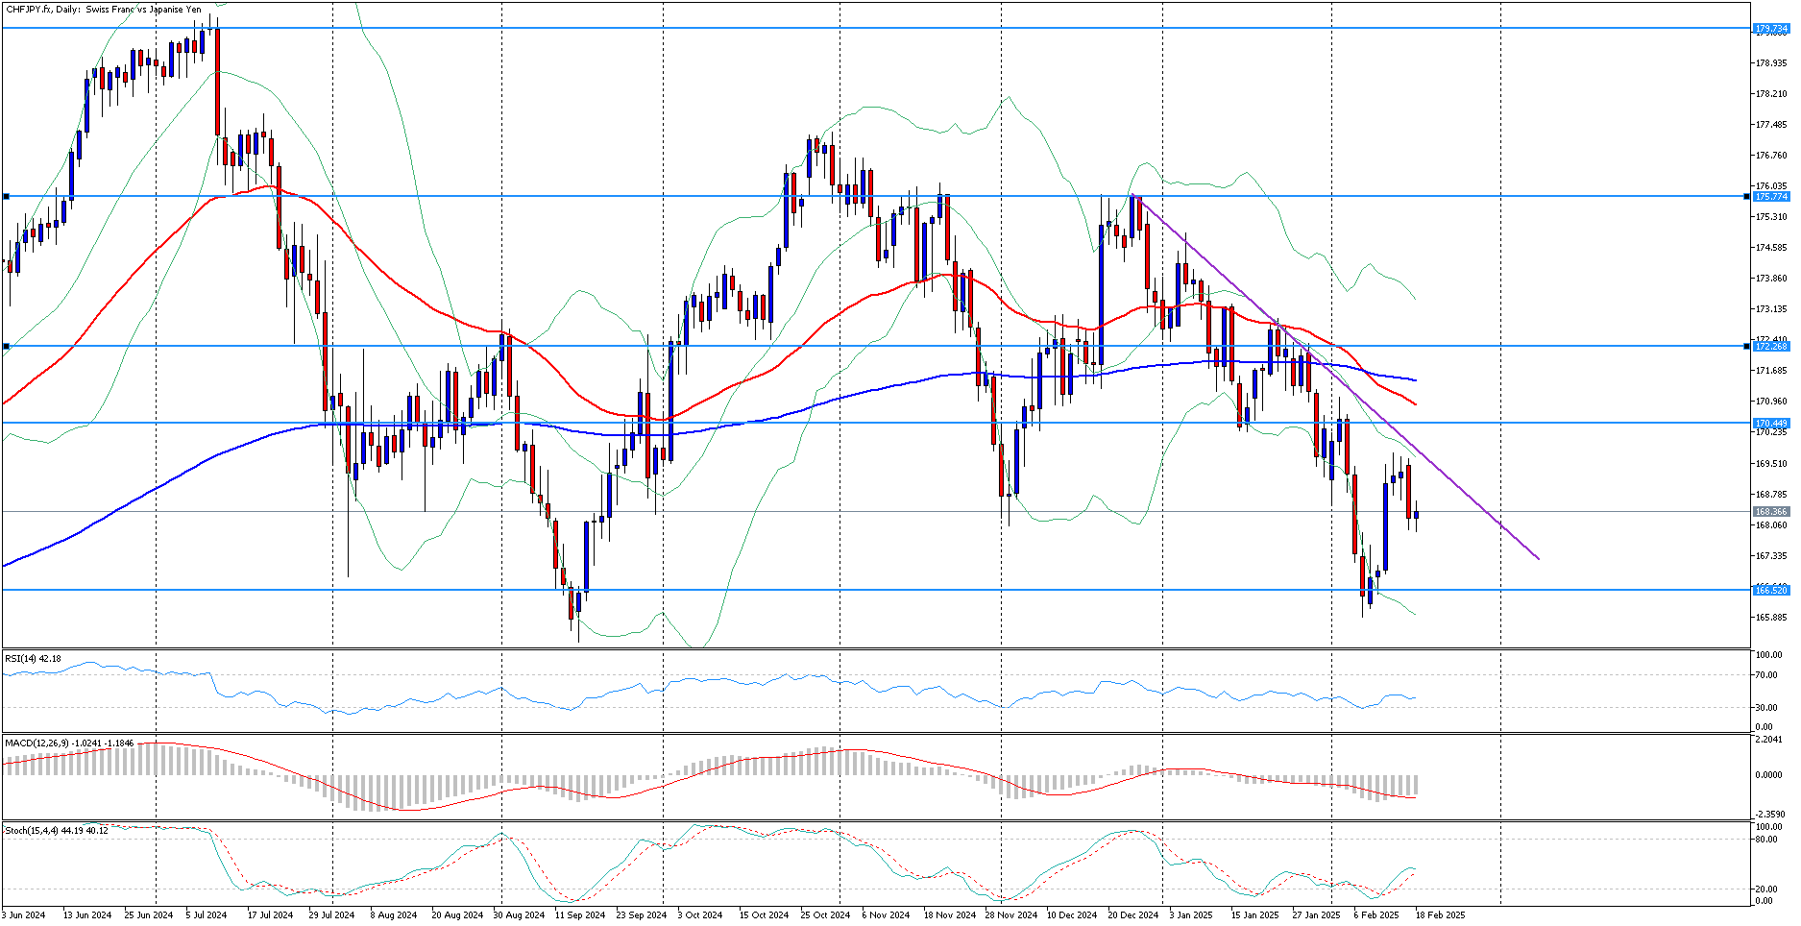The height and width of the screenshot is (926, 1801).
Task: Click the 29 Jul 2024 date label
Action: 331,915
